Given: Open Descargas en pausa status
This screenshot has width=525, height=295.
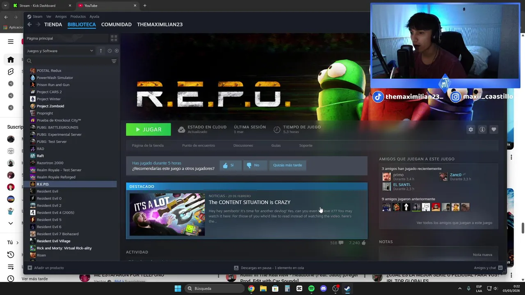Looking at the screenshot, I should coord(269,268).
